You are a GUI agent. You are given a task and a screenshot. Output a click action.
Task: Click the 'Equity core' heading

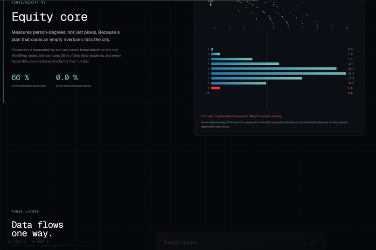[49, 17]
